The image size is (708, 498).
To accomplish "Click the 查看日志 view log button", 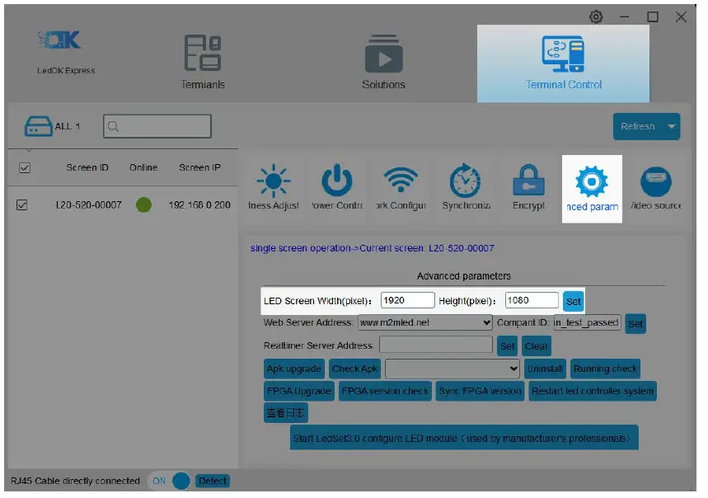I will click(285, 413).
